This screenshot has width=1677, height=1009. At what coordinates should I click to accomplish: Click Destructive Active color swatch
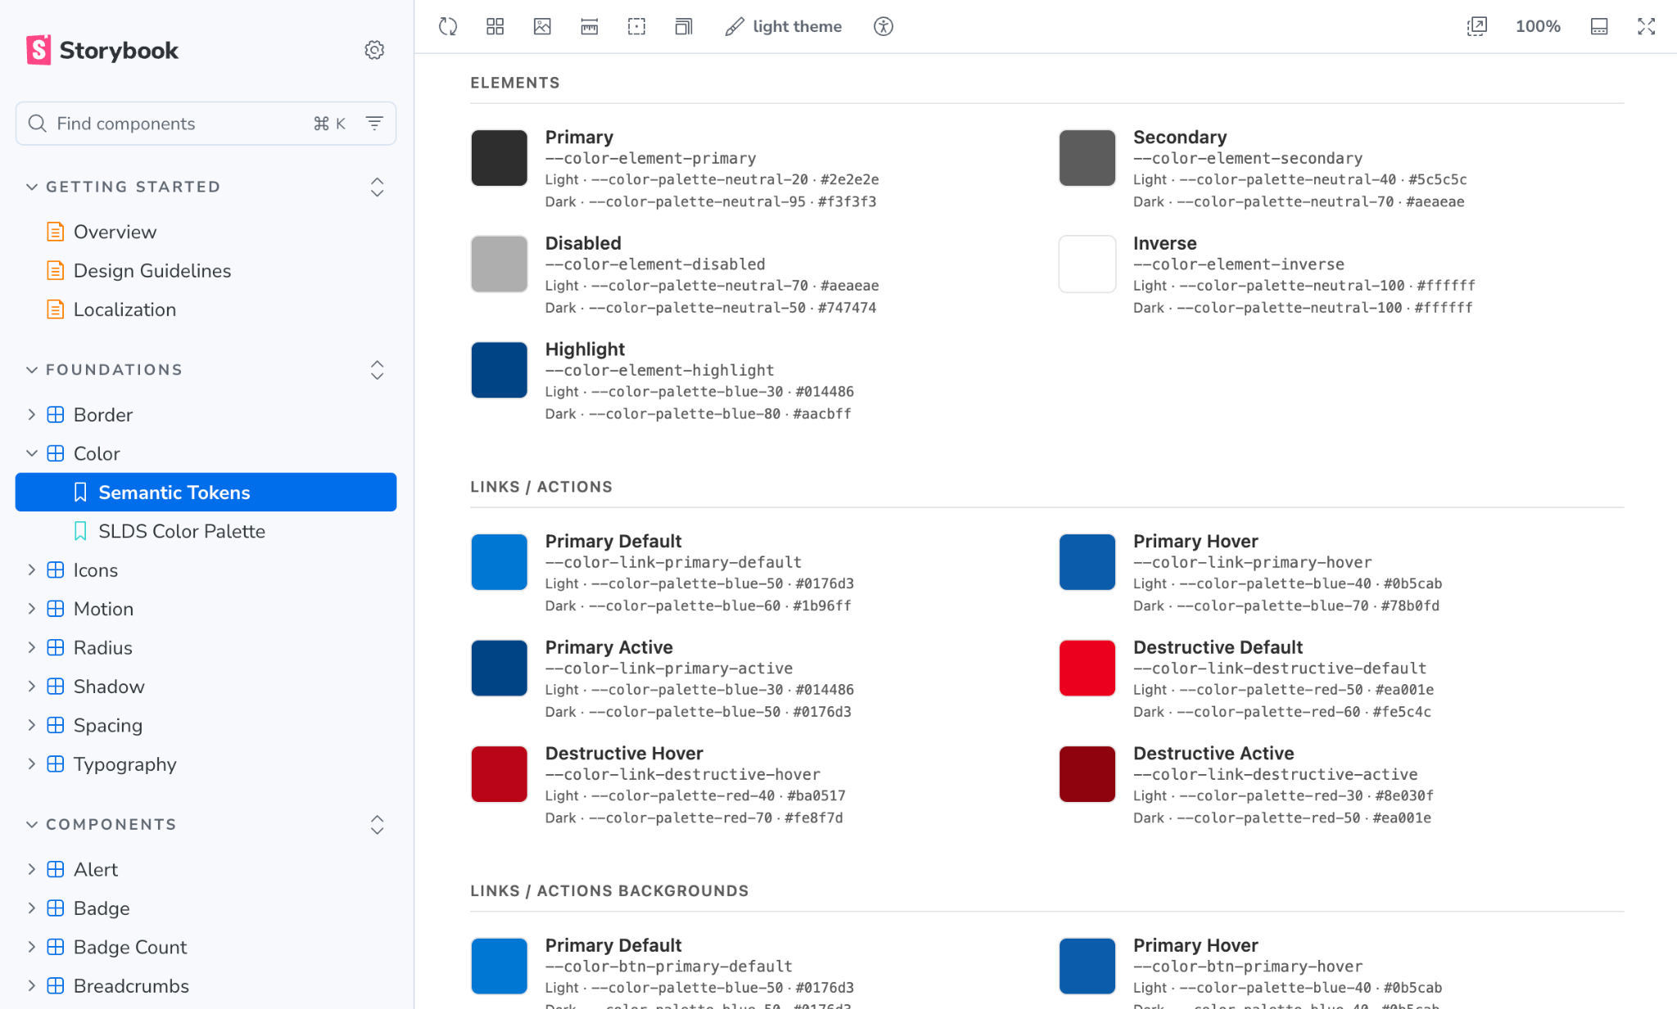[1087, 774]
